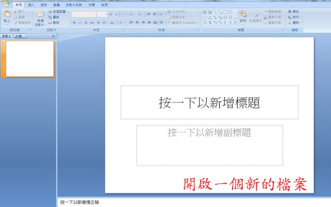The image size is (331, 207).
Task: Open the 動畫 (Animations) ribbon tab
Action: (x=56, y=4)
